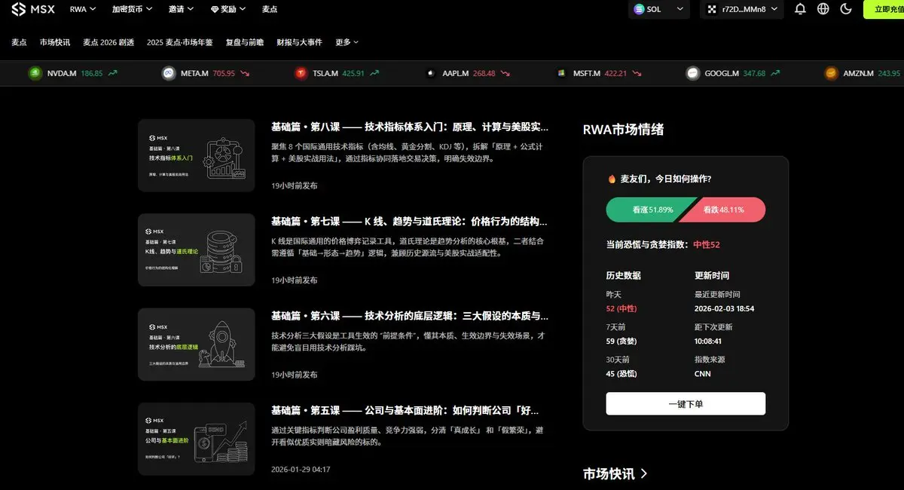The width and height of the screenshot is (904, 490).
Task: Click the NVDA.M price 186.85
Action: click(x=91, y=73)
